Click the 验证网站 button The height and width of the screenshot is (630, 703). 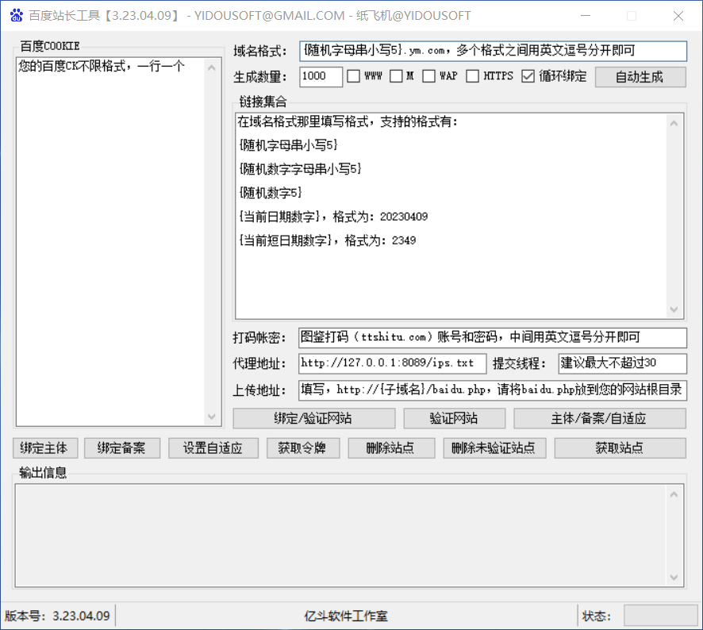point(454,418)
